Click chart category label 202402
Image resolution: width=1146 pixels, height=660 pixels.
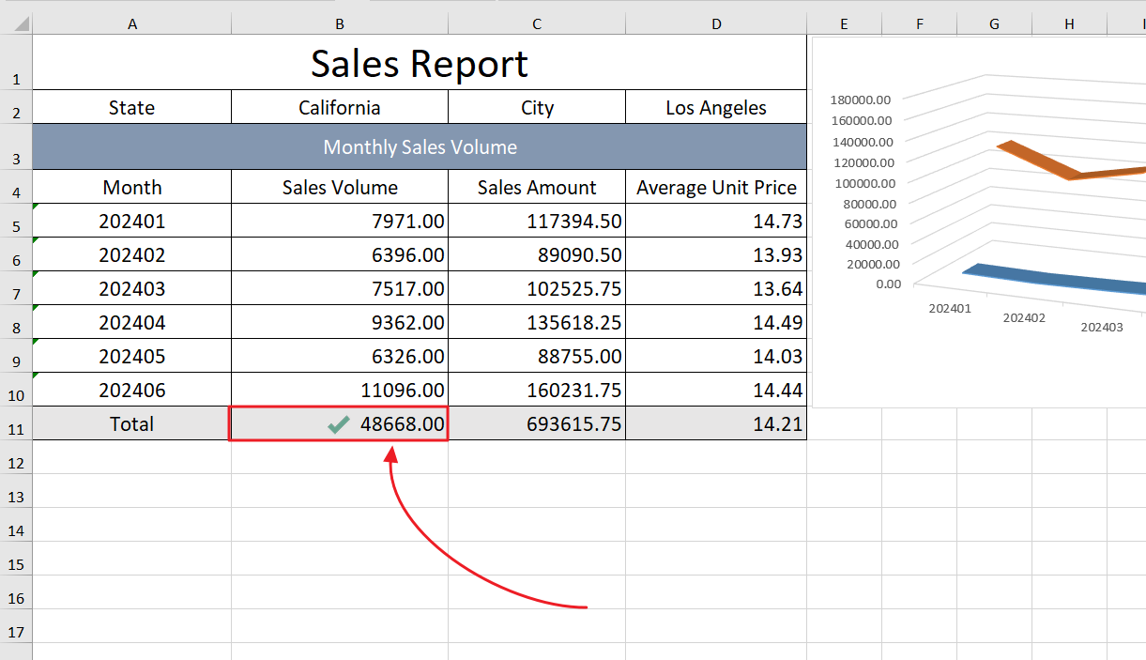coord(1024,317)
